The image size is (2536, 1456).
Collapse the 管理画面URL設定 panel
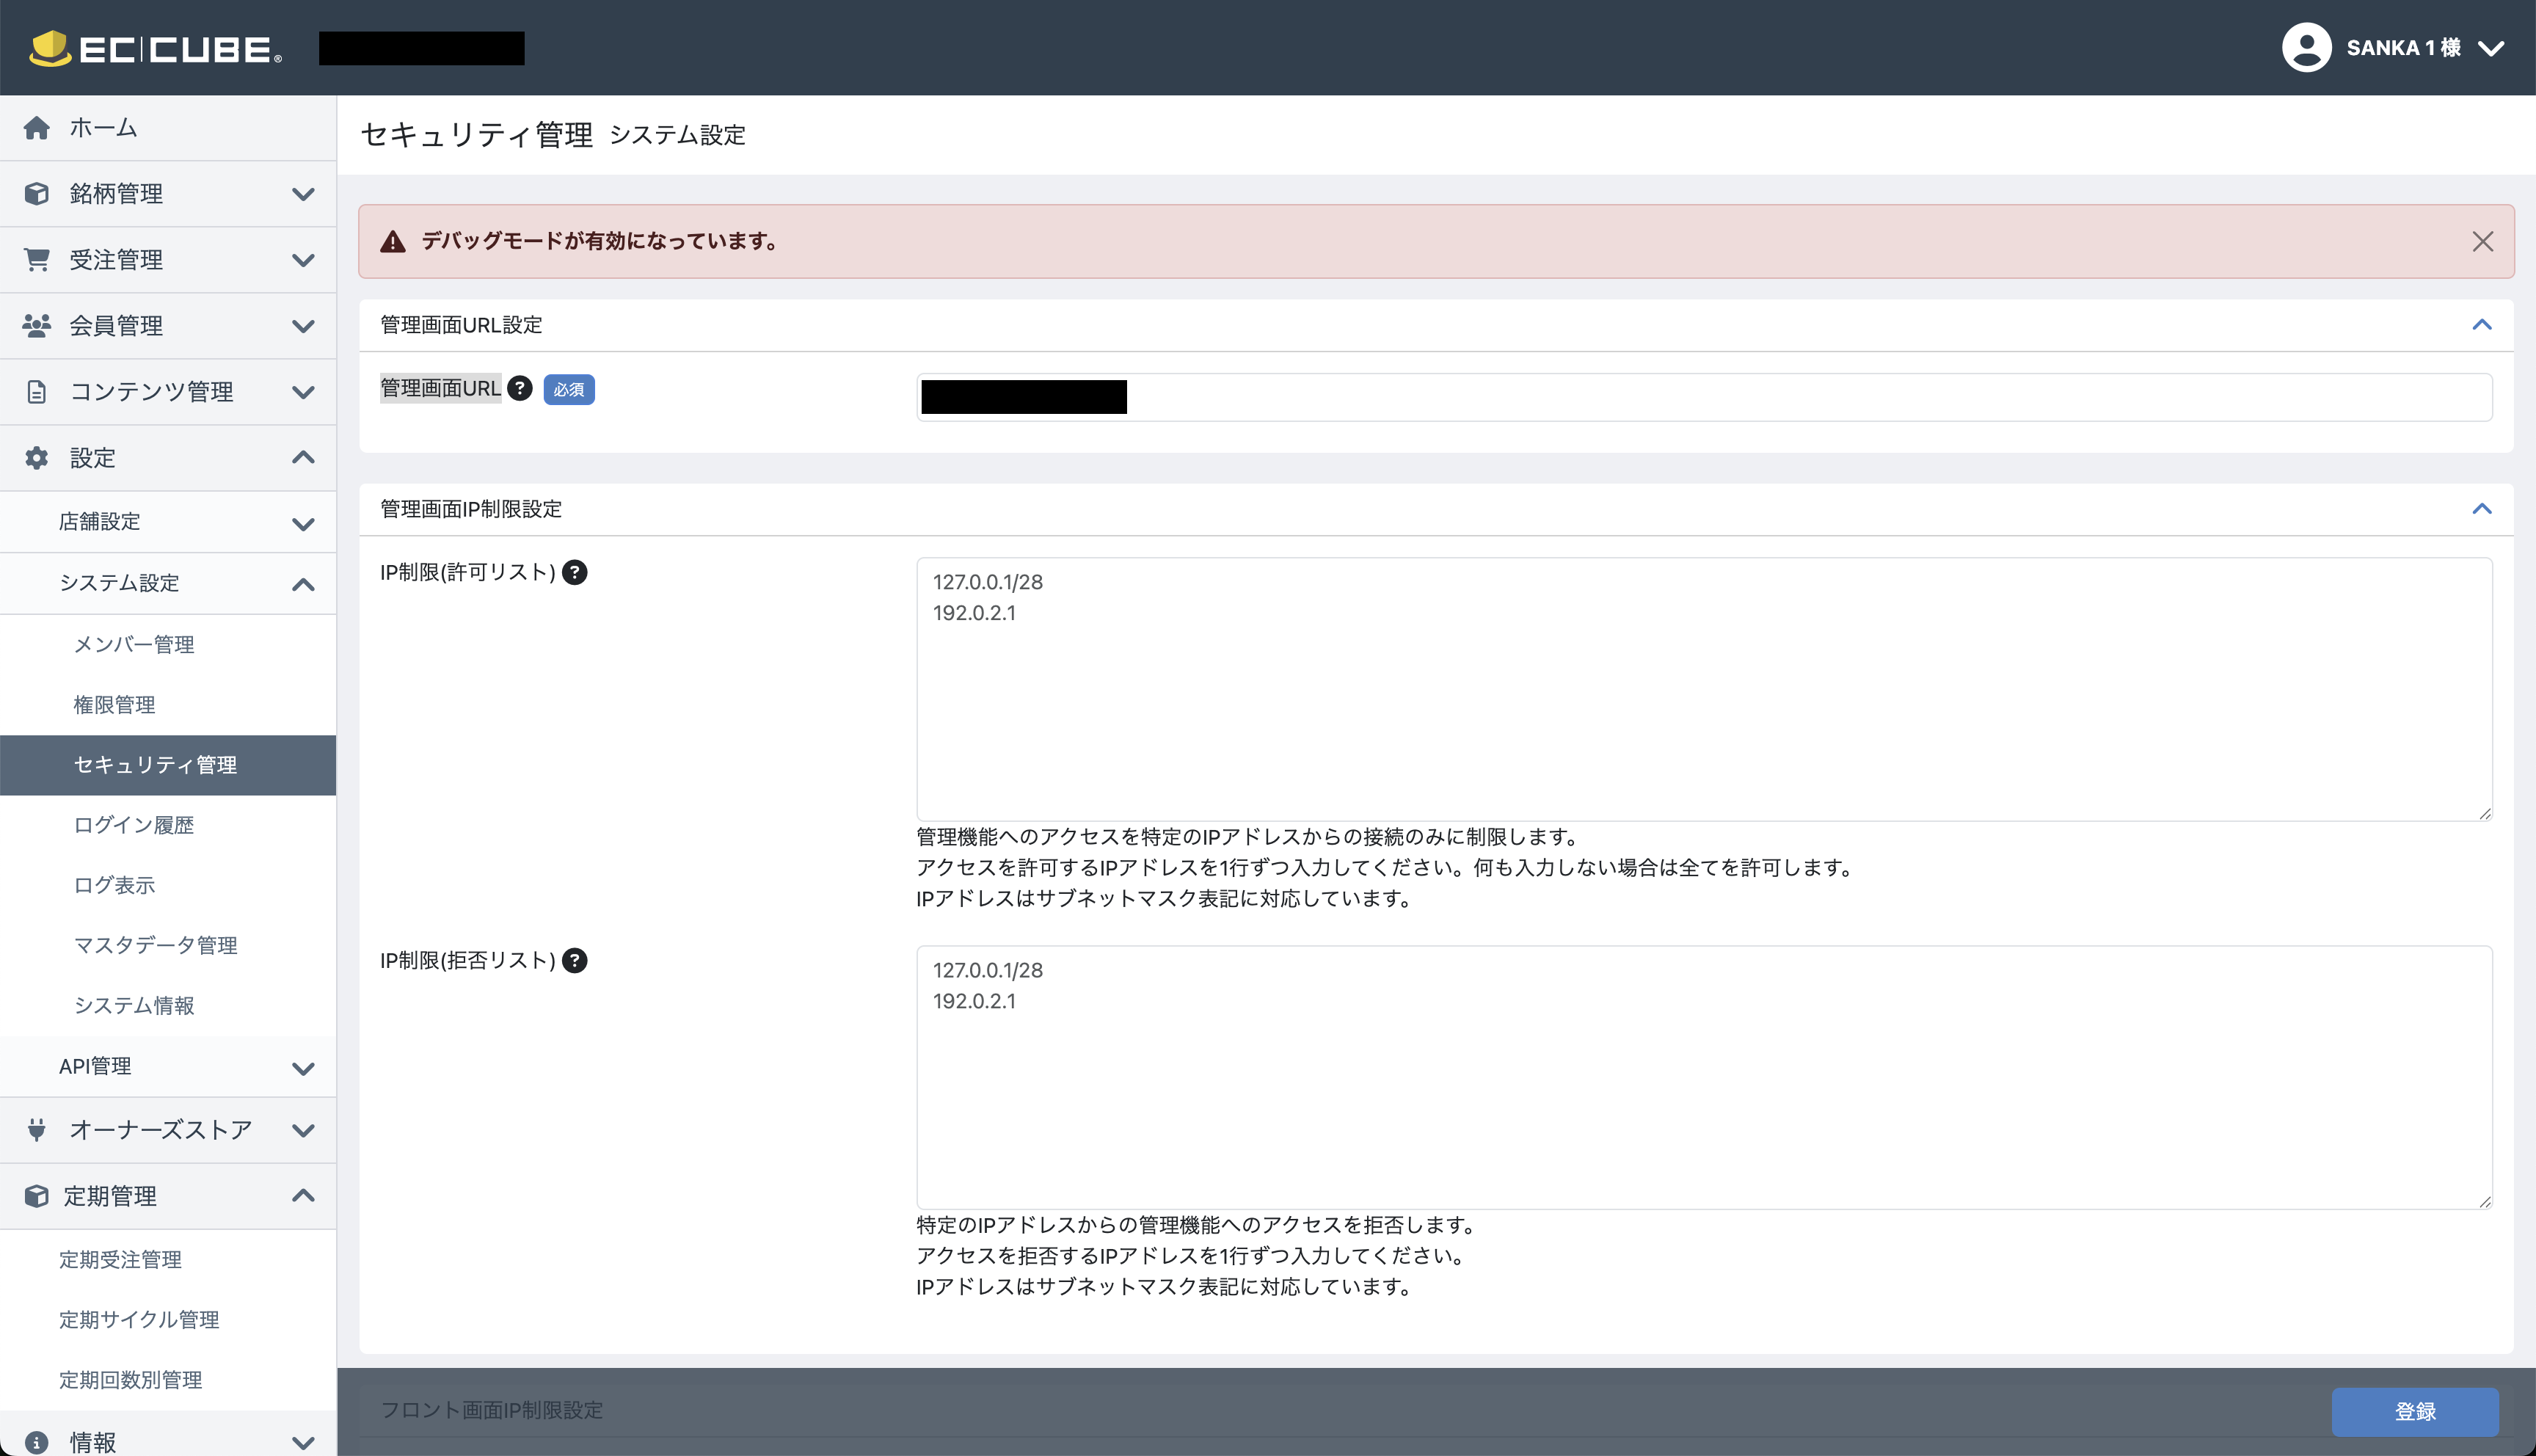pyautogui.click(x=2481, y=325)
